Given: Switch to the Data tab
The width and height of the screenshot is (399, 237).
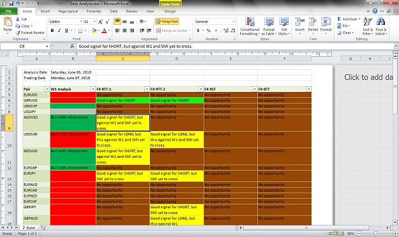Looking at the screenshot, I should pos(114,11).
